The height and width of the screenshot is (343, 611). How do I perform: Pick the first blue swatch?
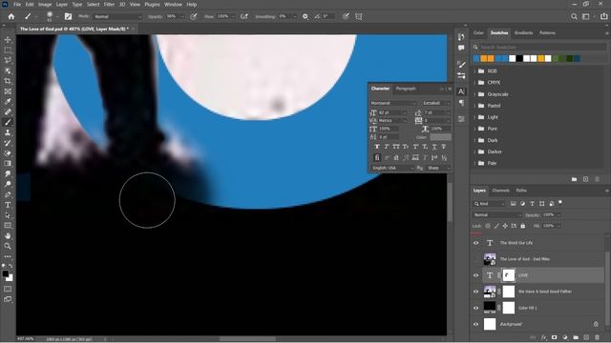(476, 58)
